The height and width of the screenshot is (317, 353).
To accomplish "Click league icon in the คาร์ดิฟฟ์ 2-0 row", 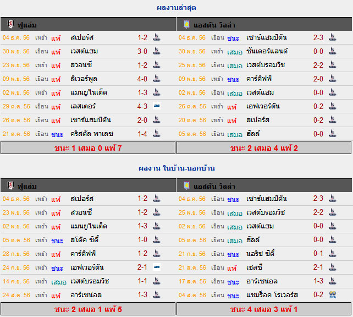I will coord(333,79).
